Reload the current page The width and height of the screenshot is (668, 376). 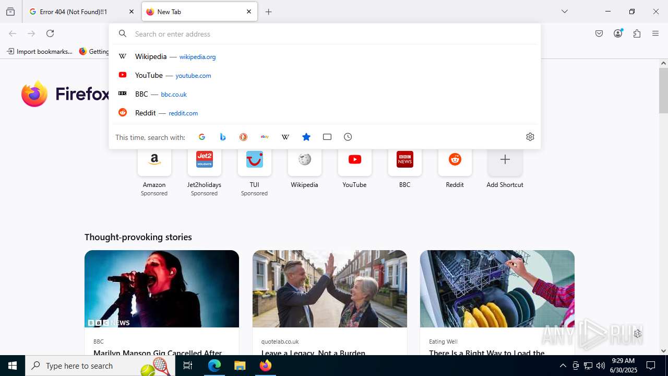pyautogui.click(x=50, y=33)
